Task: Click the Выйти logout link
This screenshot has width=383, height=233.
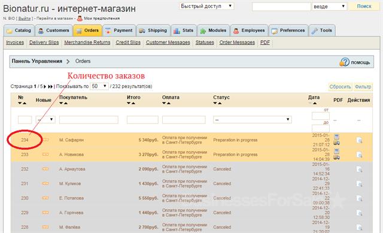Action: (x=25, y=19)
